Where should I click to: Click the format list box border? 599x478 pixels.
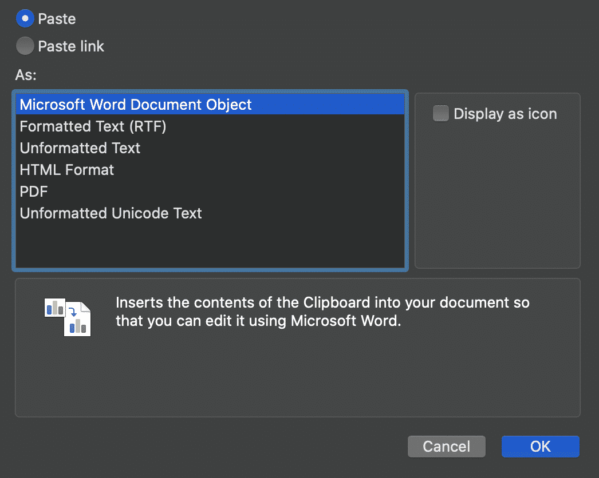pos(210,268)
